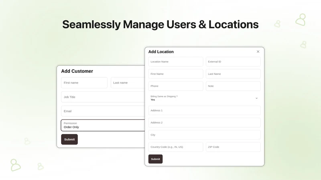Screen dimensions: 321x180
Task: Close the Add Location dialog
Action: [x=258, y=52]
